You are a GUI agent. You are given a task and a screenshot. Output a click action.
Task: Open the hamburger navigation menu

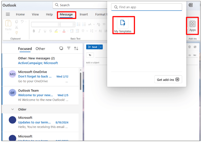[8, 15]
